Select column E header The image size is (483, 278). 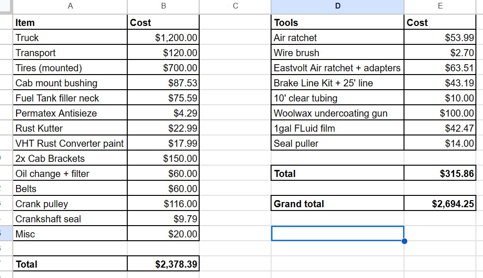[440, 6]
